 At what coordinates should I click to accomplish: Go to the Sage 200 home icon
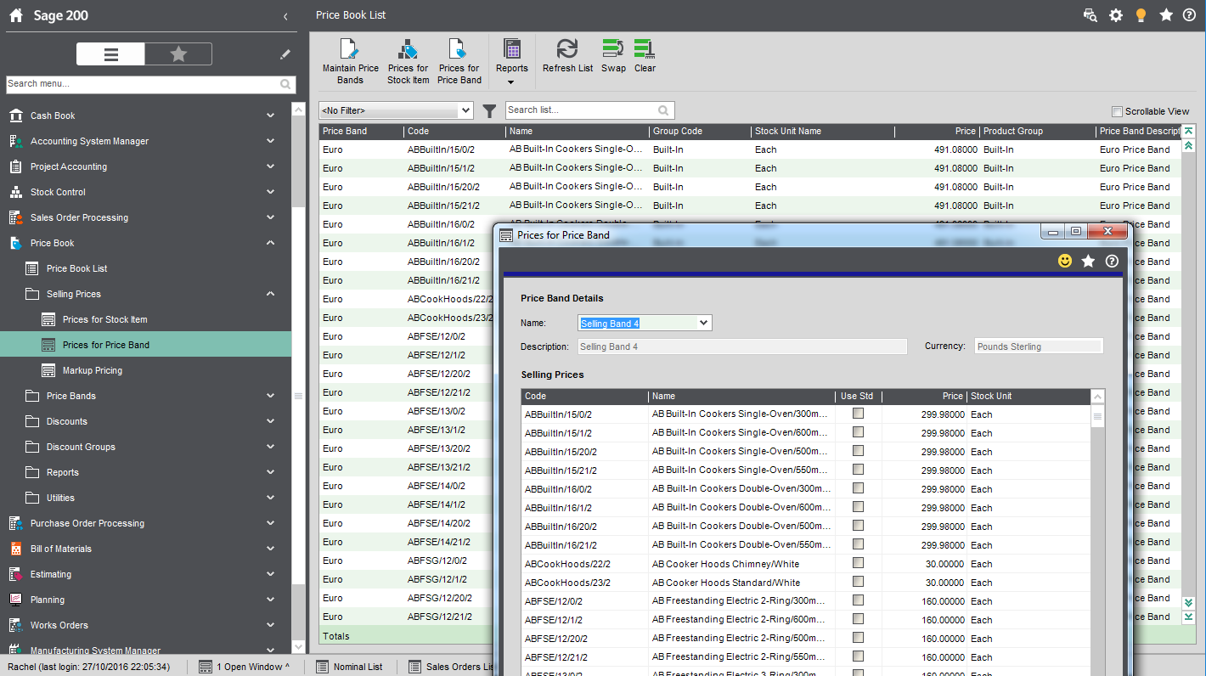[x=15, y=16]
